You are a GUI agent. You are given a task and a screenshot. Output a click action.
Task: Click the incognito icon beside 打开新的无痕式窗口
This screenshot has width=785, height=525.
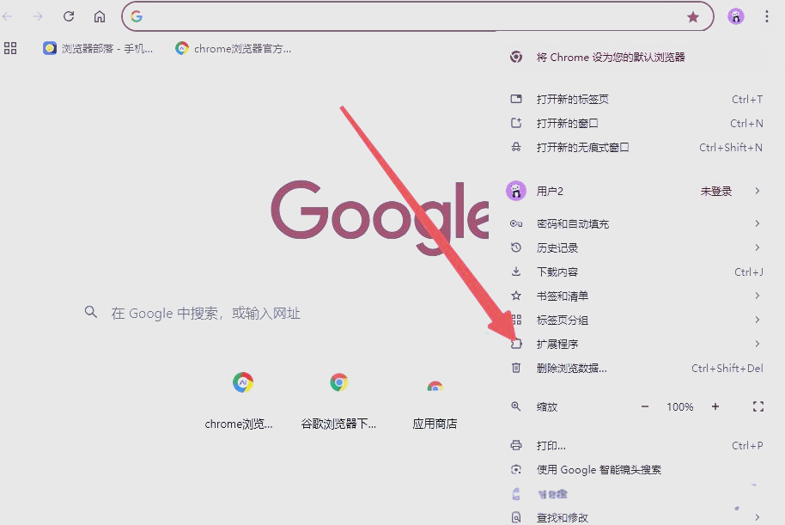click(x=515, y=147)
